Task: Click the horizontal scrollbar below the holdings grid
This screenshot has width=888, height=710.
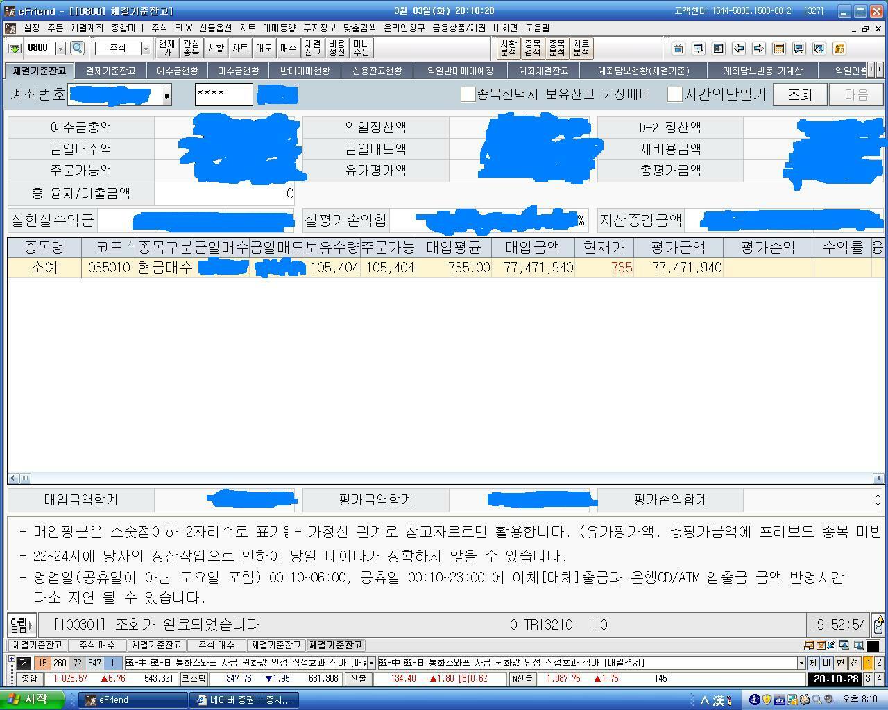Action: click(x=444, y=477)
